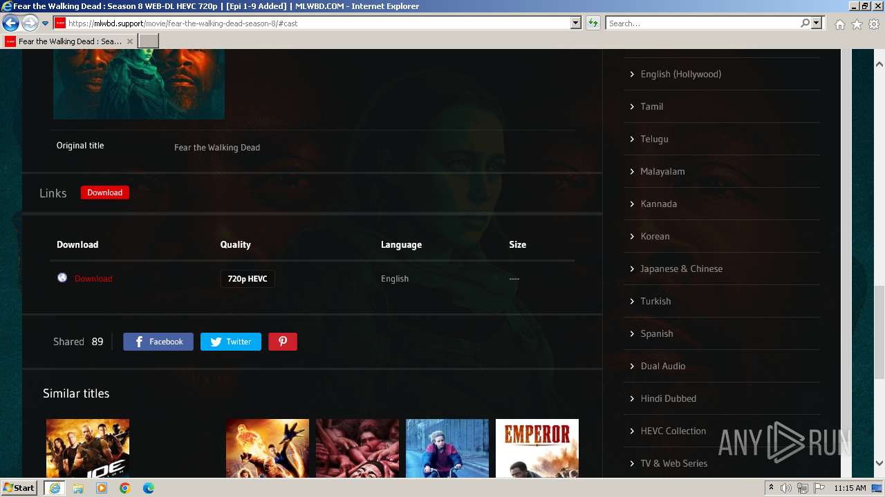Viewport: 885px width, 497px height.
Task: Open Hindi Dubbed category link
Action: pos(669,398)
